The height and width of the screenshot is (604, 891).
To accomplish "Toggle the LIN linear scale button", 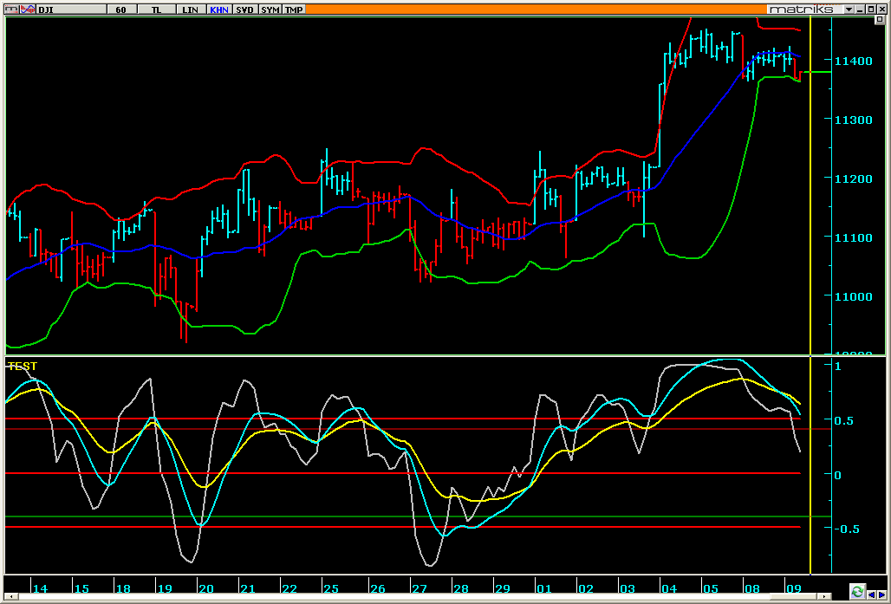I will click(x=190, y=9).
